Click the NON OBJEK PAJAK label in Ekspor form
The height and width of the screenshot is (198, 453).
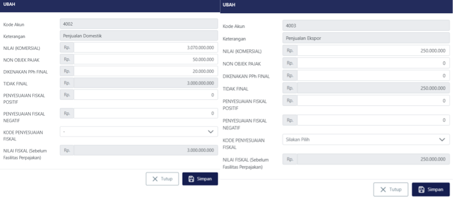(x=241, y=64)
